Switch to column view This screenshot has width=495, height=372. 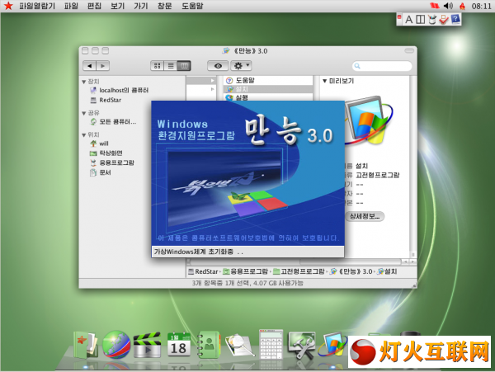184,66
